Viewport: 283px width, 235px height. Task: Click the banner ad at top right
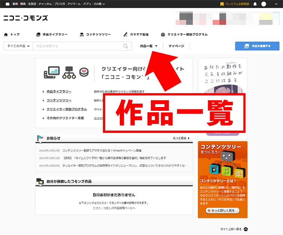coord(228,18)
